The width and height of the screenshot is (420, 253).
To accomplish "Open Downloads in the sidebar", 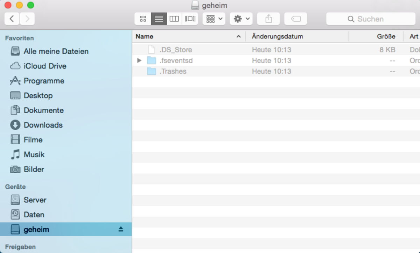I will 43,125.
